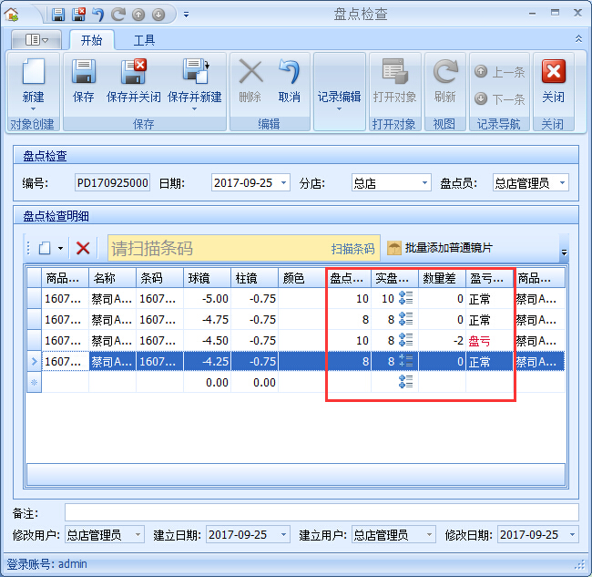Click the red 关闭 (Close) ribbon icon
The image size is (592, 577).
[553, 74]
